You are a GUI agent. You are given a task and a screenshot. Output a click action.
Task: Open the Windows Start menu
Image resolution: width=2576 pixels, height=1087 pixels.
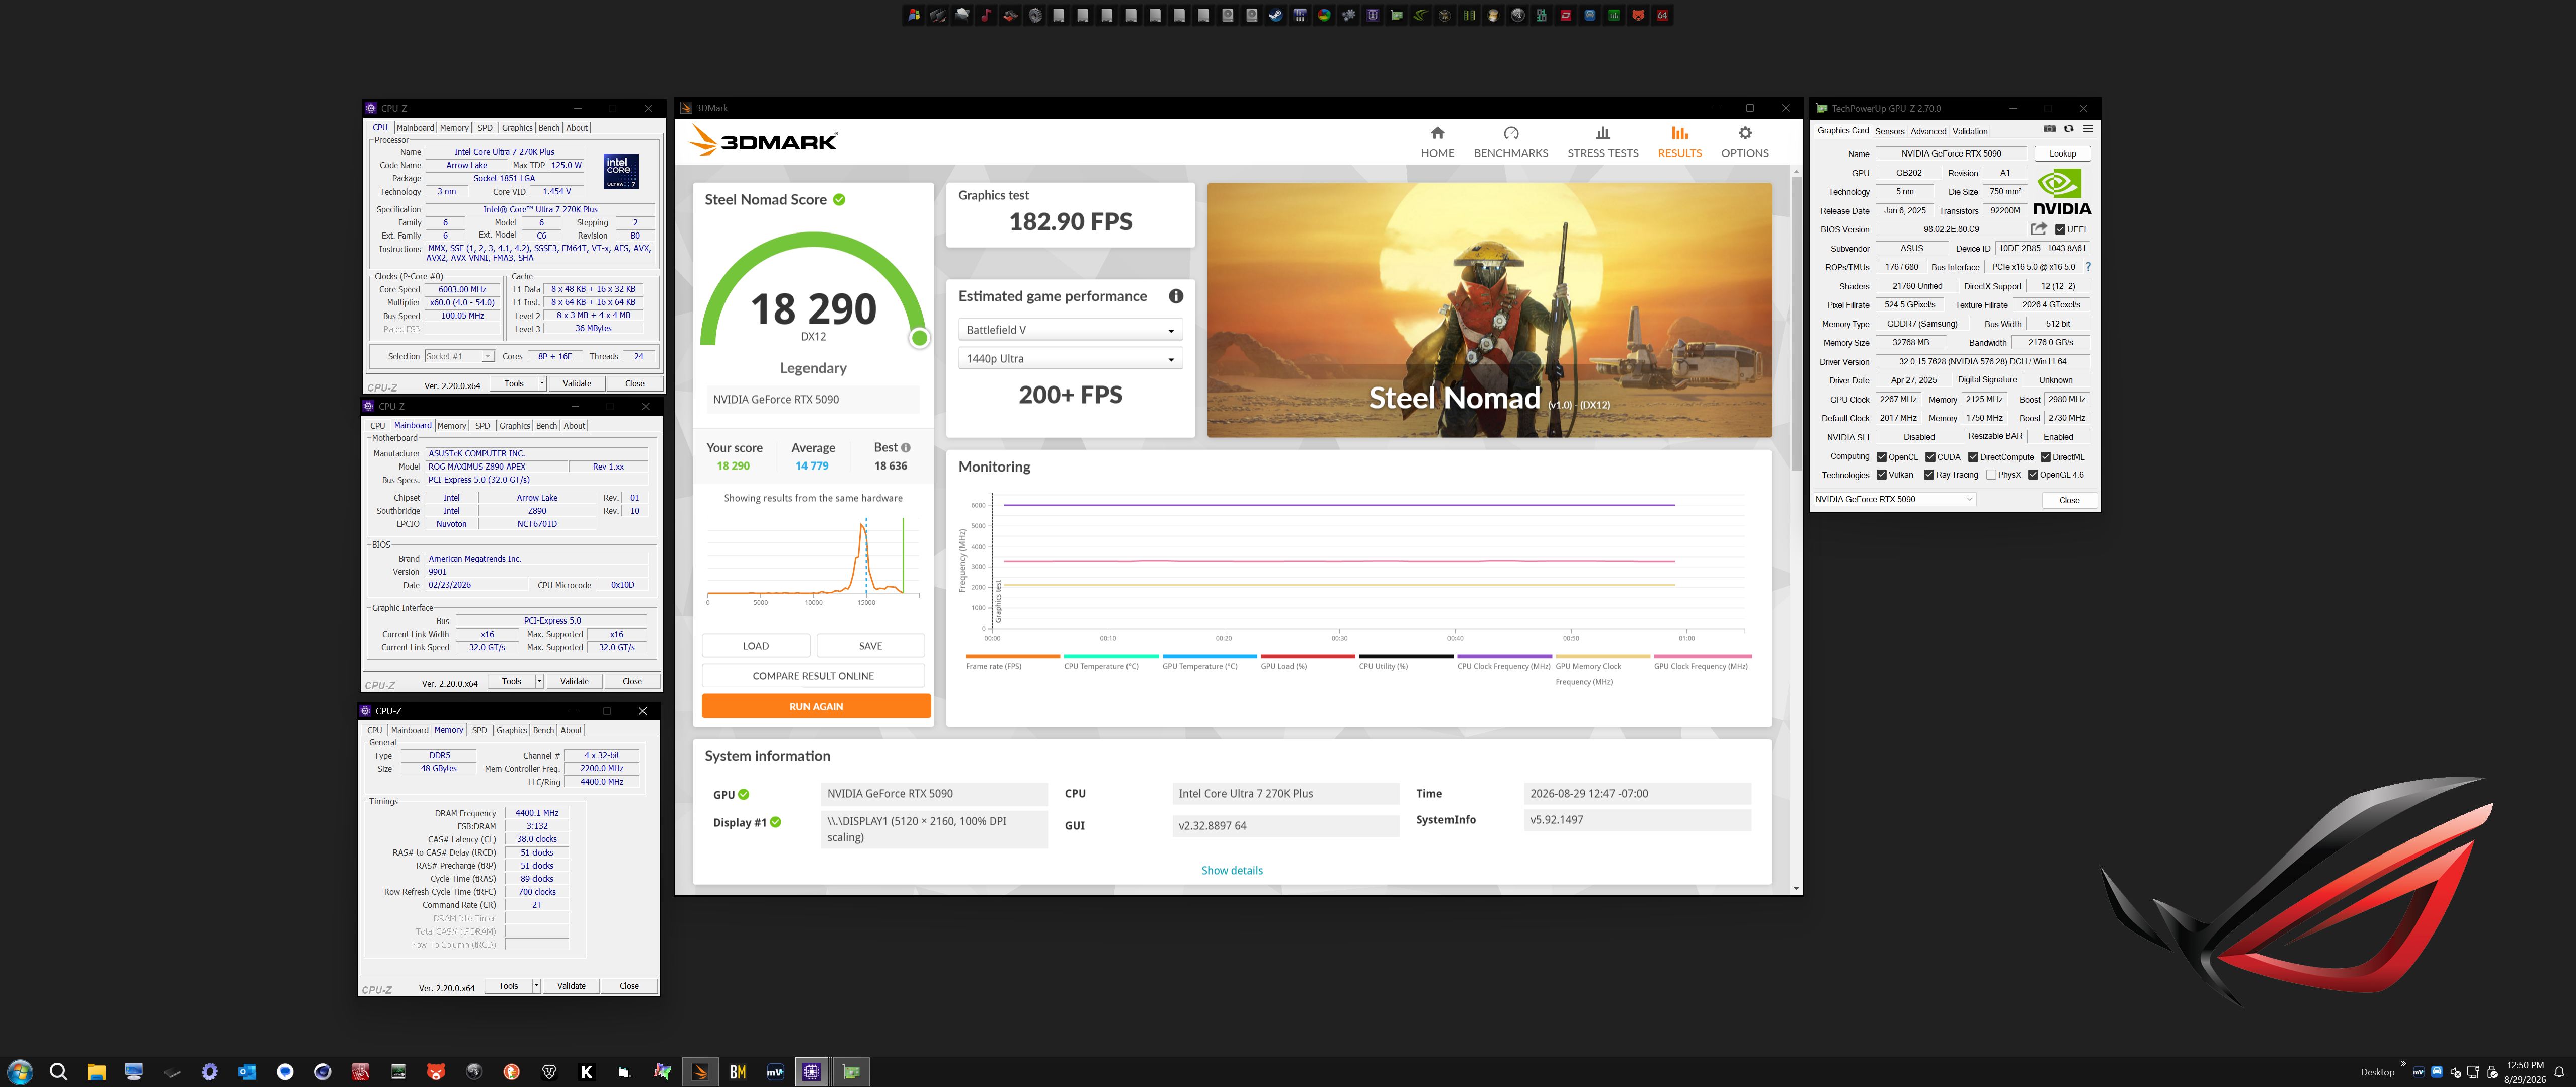point(20,1072)
